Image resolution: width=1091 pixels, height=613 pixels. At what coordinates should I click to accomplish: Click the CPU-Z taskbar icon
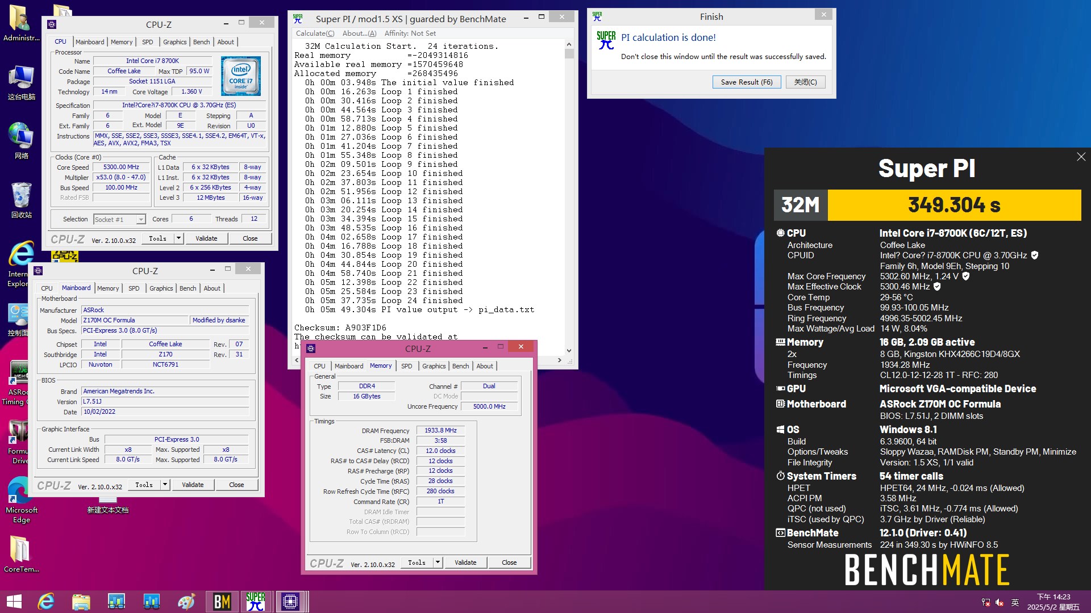click(x=290, y=602)
